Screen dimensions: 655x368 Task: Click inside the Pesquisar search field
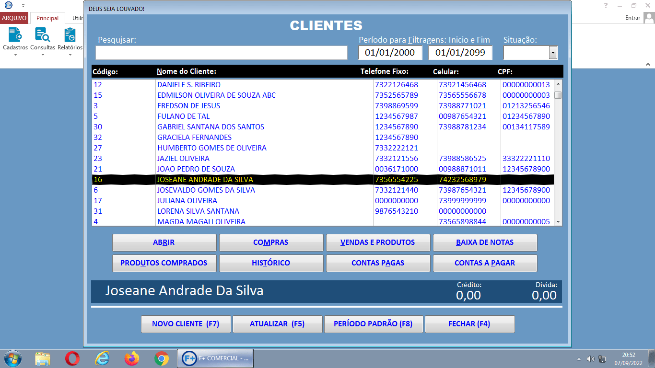[221, 53]
